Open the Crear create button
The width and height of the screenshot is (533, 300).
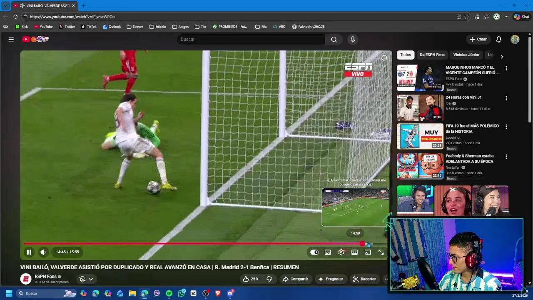(478, 39)
